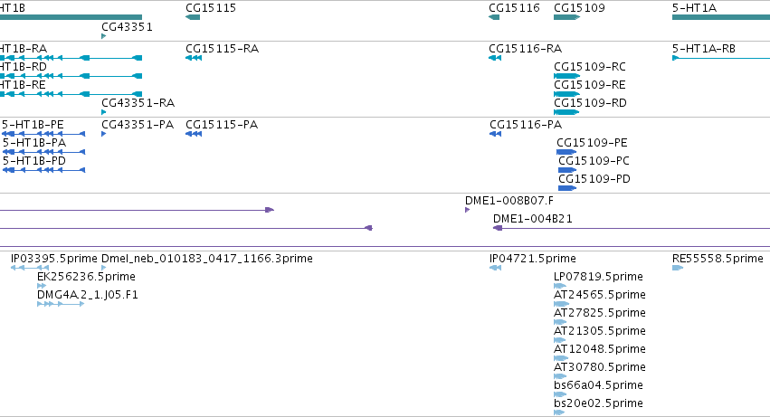Click the CG15115-PA protein glyph

(194, 134)
